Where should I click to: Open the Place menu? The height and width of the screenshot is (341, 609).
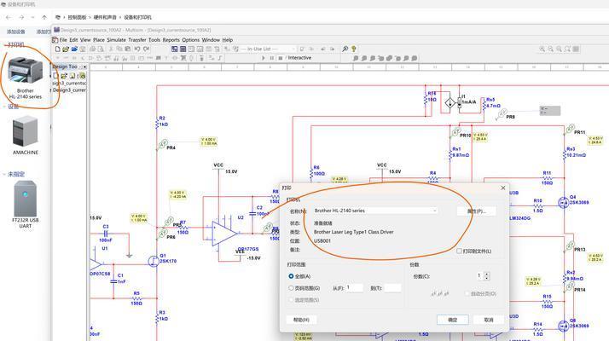99,39
